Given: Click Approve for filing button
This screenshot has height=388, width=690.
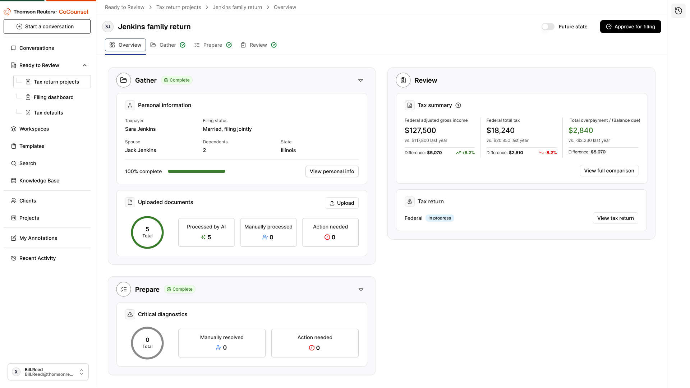Looking at the screenshot, I should (x=630, y=27).
